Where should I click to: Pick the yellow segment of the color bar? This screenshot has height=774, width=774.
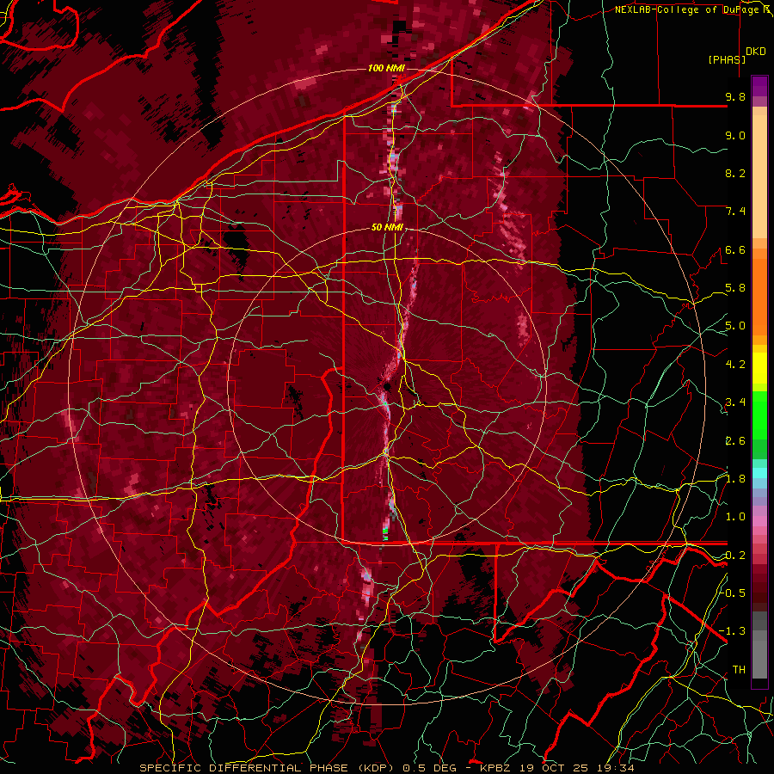click(x=759, y=368)
